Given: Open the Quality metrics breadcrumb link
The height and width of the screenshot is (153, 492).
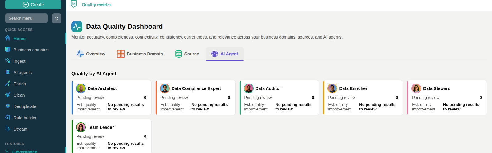Looking at the screenshot, I should pos(97,5).
